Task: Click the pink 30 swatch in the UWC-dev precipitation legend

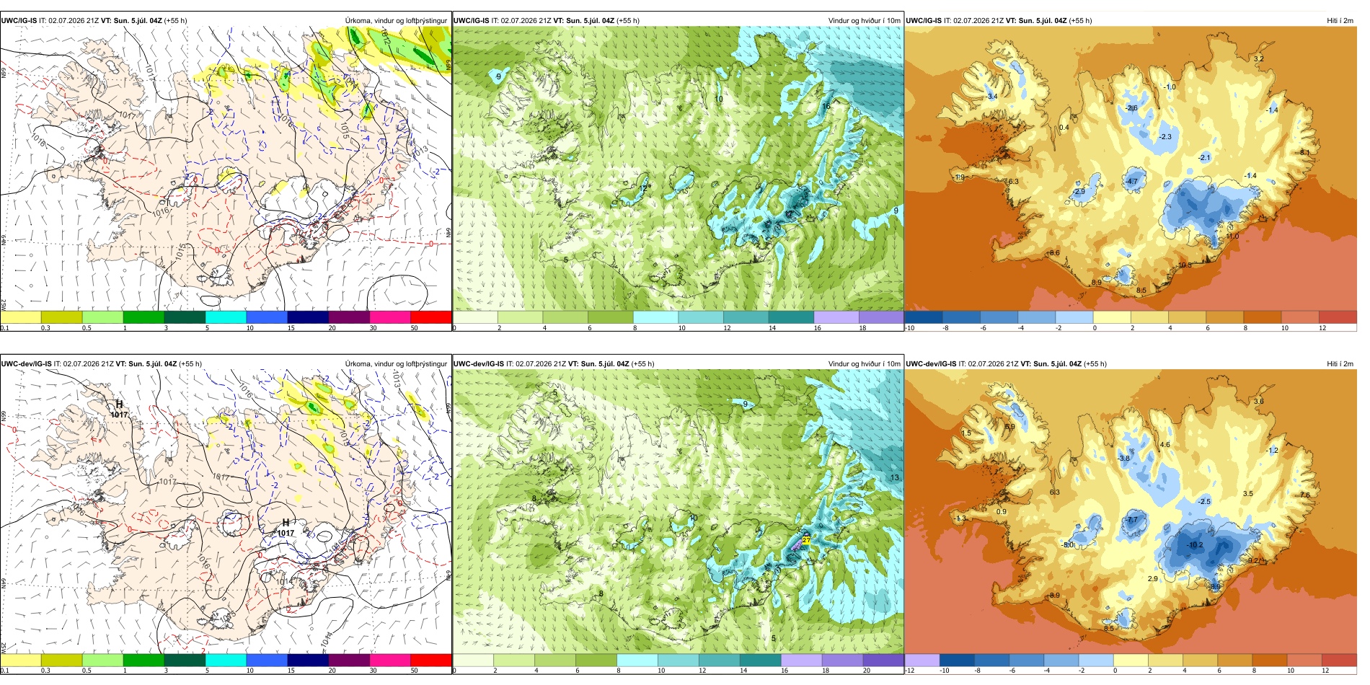Action: 390,660
